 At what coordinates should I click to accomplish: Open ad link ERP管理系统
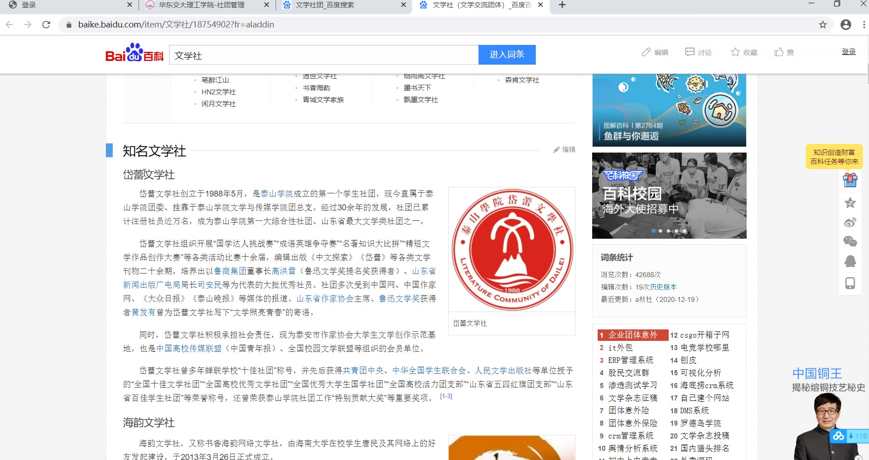point(631,360)
